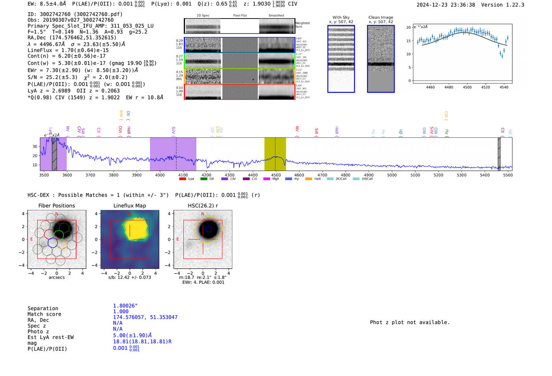
Task: Select the orange-bordered fiber cutout row
Action: (239, 76)
